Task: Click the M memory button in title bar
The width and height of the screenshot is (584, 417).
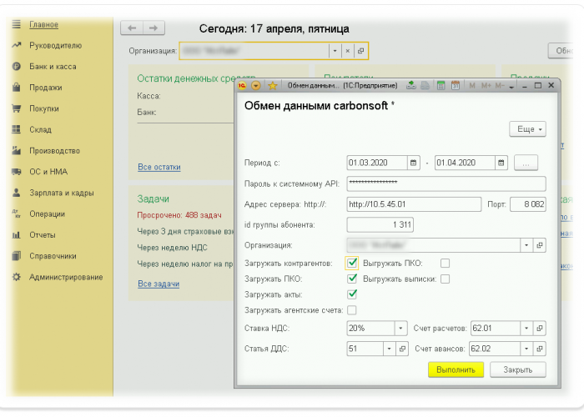Action: (472, 86)
